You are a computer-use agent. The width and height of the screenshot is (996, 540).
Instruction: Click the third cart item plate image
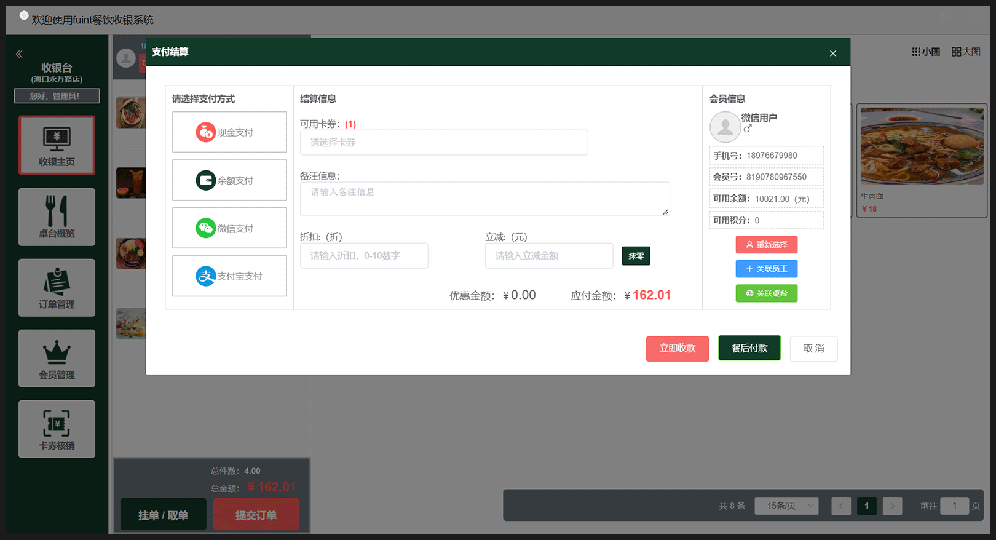click(131, 253)
